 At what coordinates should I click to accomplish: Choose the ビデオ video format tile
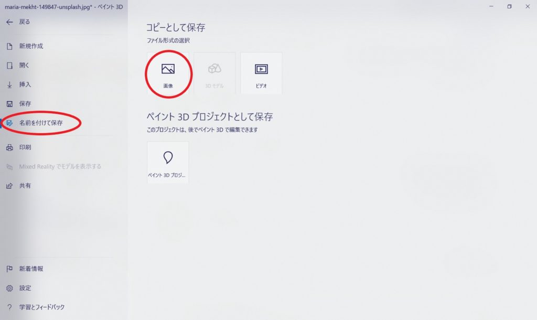pos(261,73)
